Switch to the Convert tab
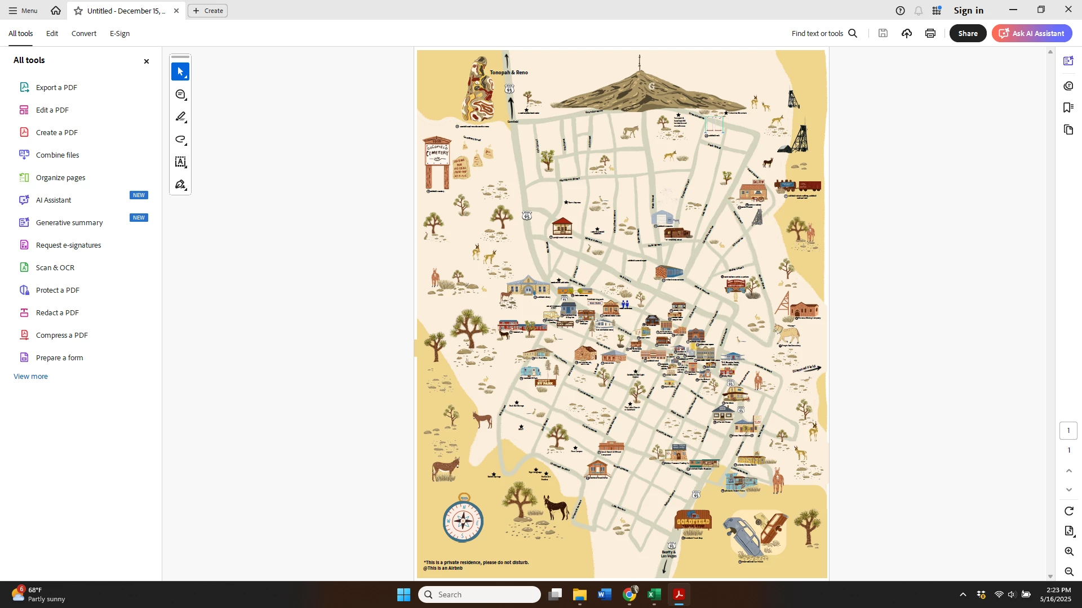Screen dimensions: 1082x608 [84, 33]
